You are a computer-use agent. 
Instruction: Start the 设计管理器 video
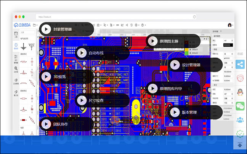(175, 65)
